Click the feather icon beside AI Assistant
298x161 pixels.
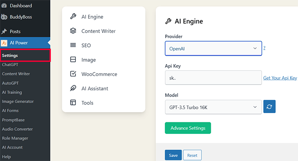click(x=73, y=88)
